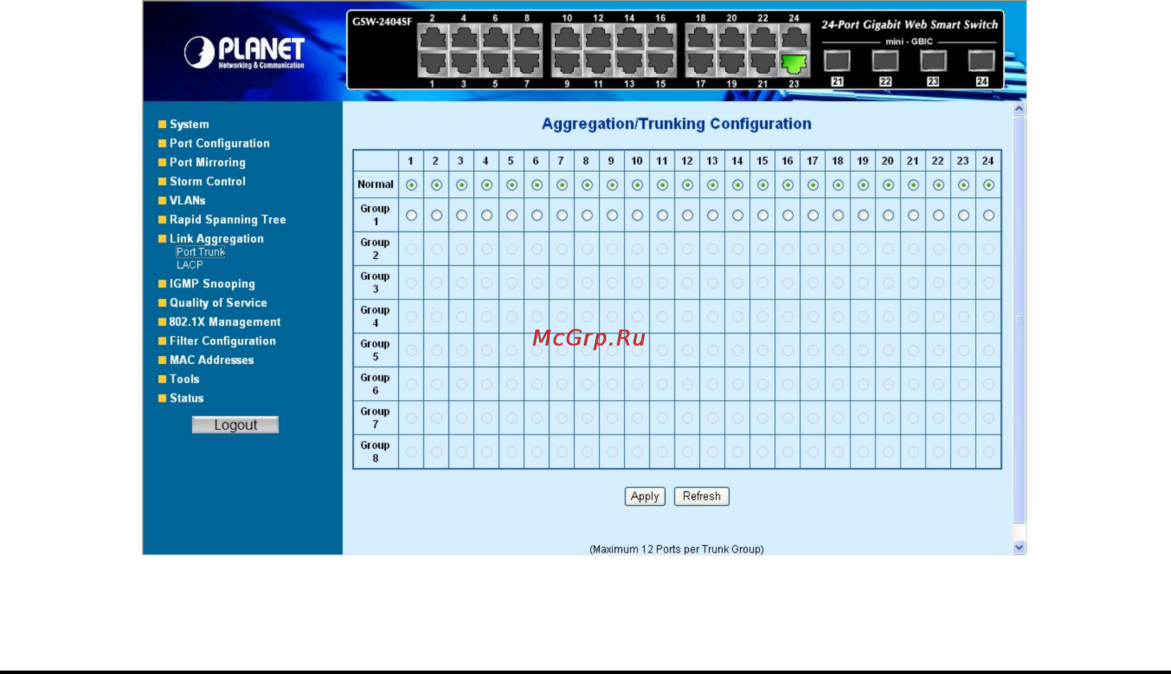Image resolution: width=1171 pixels, height=674 pixels.
Task: Assign port 2 to Group 1
Action: click(437, 216)
